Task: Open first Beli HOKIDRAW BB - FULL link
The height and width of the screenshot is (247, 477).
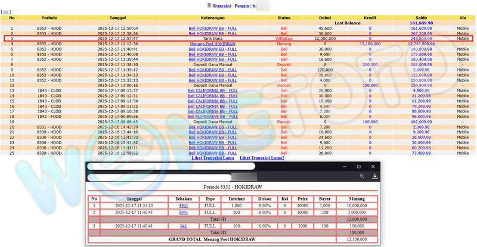Action: point(213,28)
